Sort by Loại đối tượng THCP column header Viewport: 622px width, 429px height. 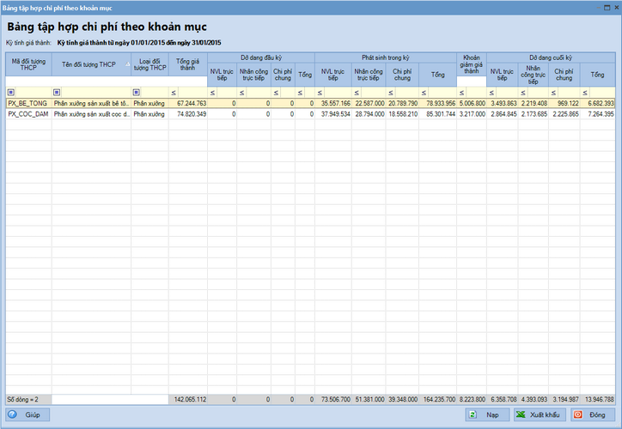click(150, 64)
